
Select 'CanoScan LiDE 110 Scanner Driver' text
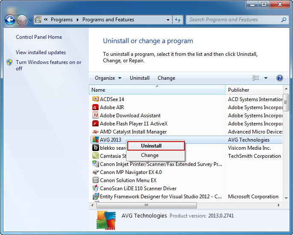point(138,189)
